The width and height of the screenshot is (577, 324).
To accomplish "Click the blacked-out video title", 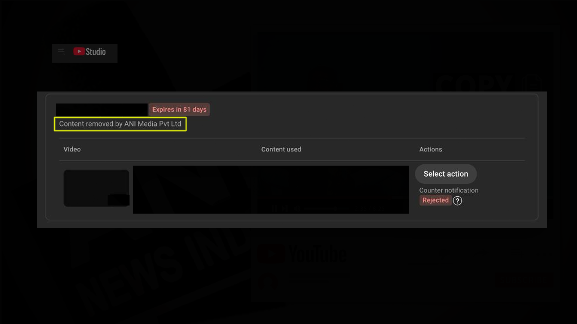I will (x=102, y=110).
